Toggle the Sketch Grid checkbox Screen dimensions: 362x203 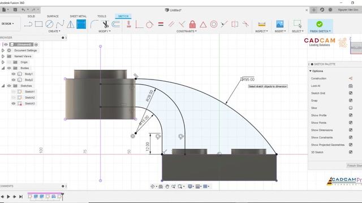351,93
